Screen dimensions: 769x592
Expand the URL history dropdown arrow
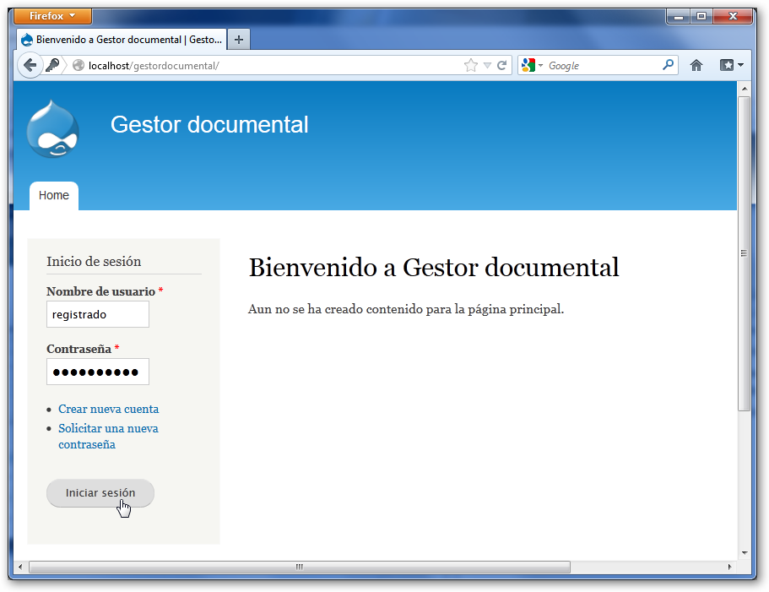coord(487,65)
